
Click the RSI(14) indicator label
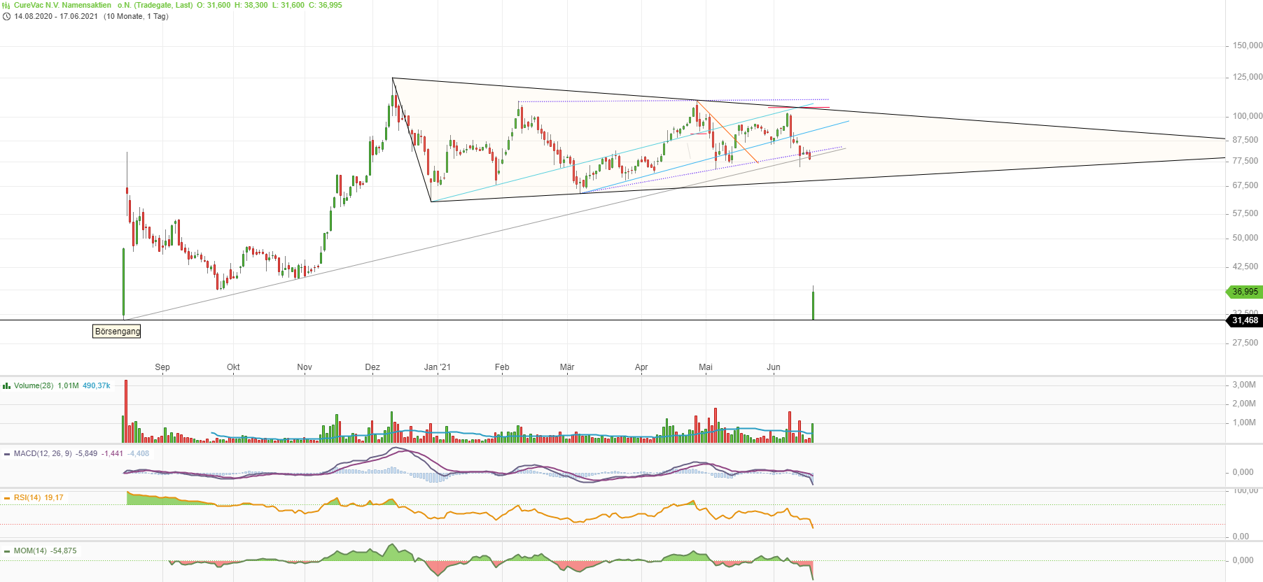click(27, 497)
